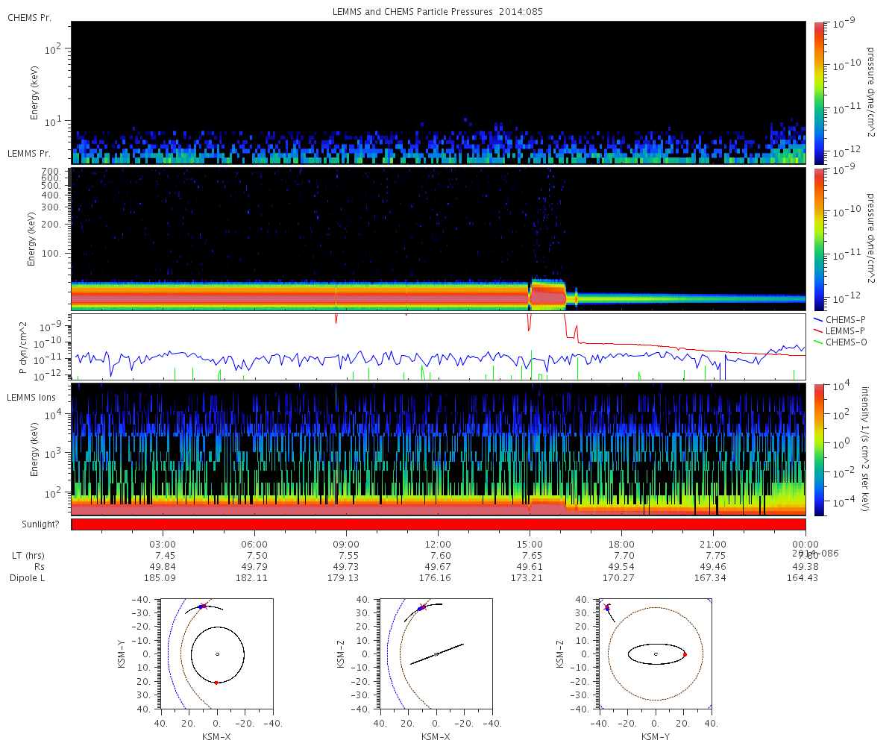Click the red dot on KSM-Y/KSM-Z orbit plot

coord(685,654)
